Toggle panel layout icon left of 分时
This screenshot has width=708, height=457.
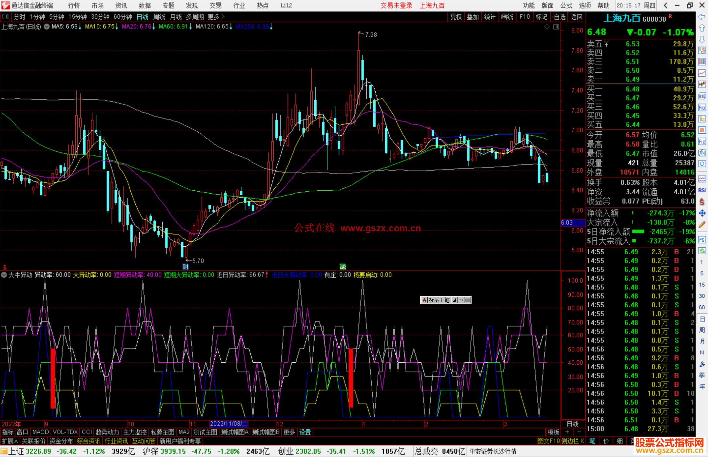click(x=6, y=16)
